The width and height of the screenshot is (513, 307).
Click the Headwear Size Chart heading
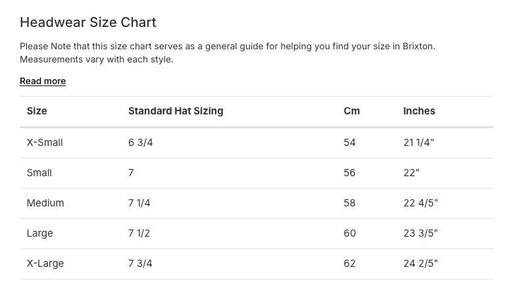88,22
